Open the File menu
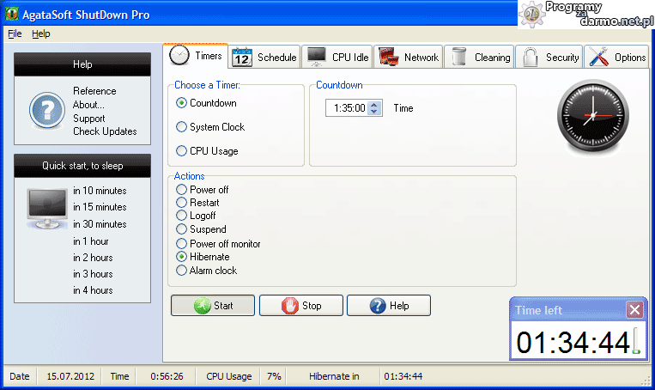The height and width of the screenshot is (390, 655). click(x=15, y=34)
